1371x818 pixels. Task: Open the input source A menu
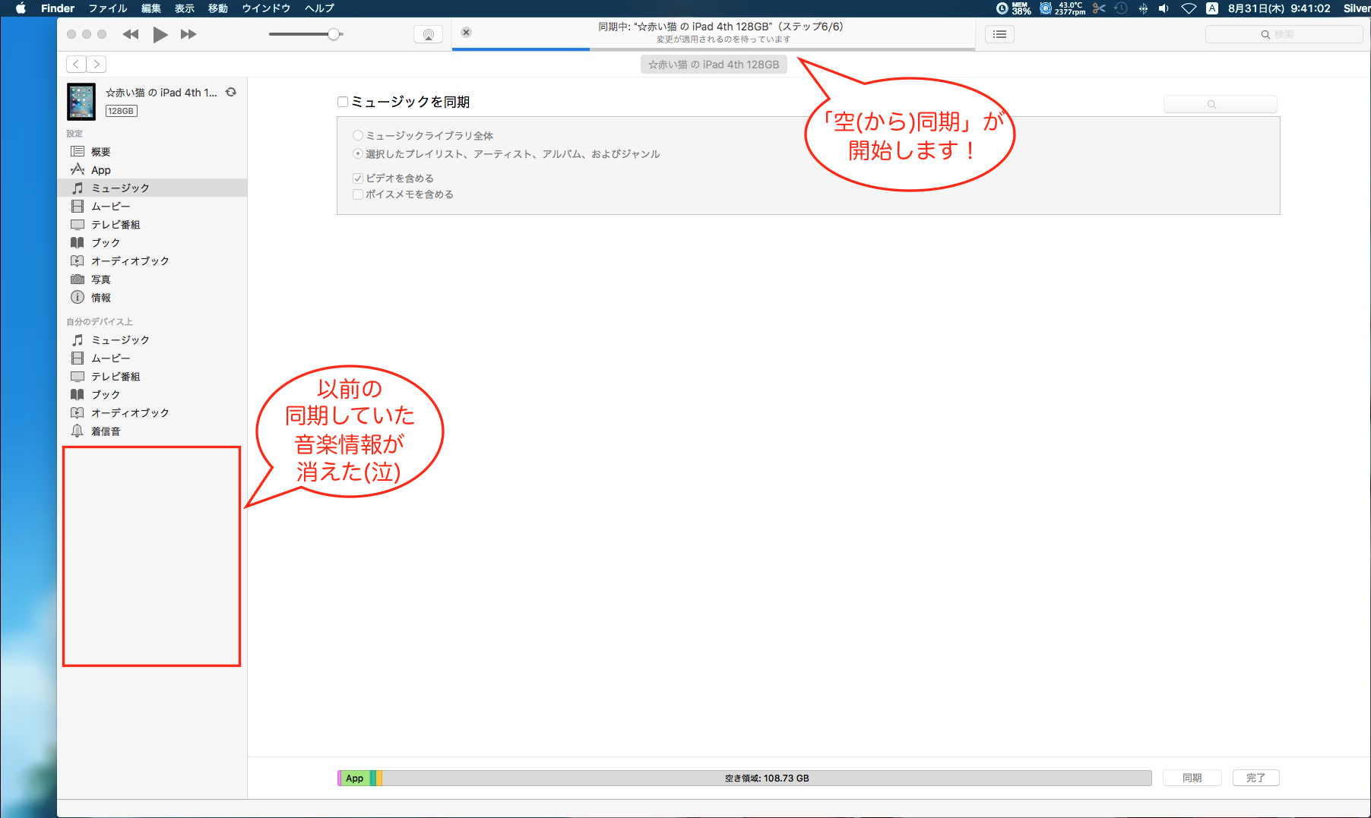pyautogui.click(x=1212, y=8)
